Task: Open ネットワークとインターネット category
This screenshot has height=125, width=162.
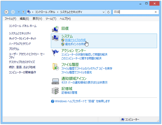Action: (x=23, y=38)
